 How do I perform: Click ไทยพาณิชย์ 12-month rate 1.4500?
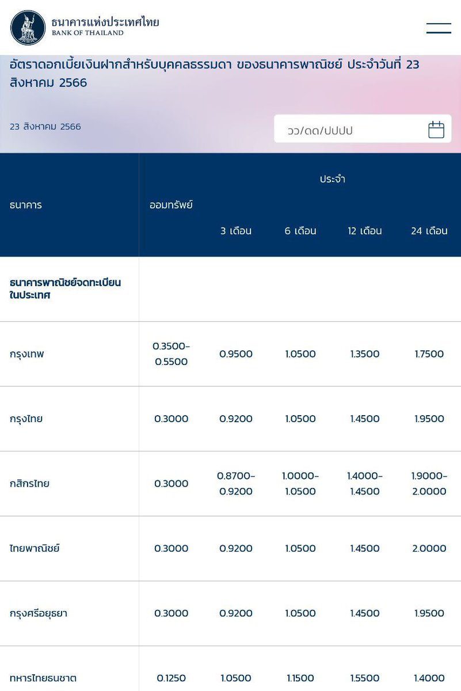pyautogui.click(x=365, y=548)
